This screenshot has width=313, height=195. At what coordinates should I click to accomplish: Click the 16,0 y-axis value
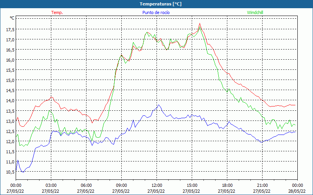[x=10, y=60]
